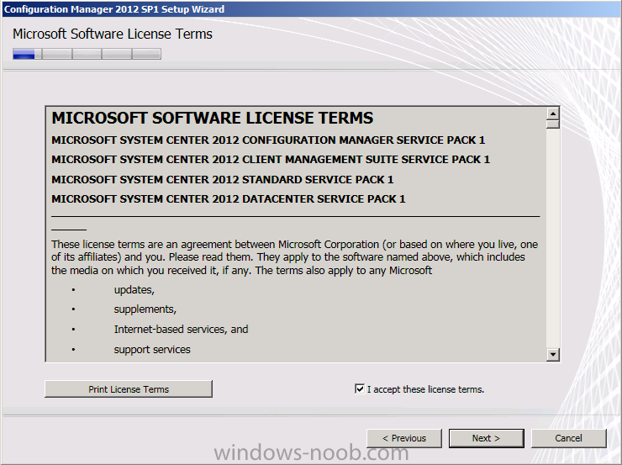Image resolution: width=622 pixels, height=465 pixels.
Task: Click the 'support services' bullet text
Action: tap(152, 350)
